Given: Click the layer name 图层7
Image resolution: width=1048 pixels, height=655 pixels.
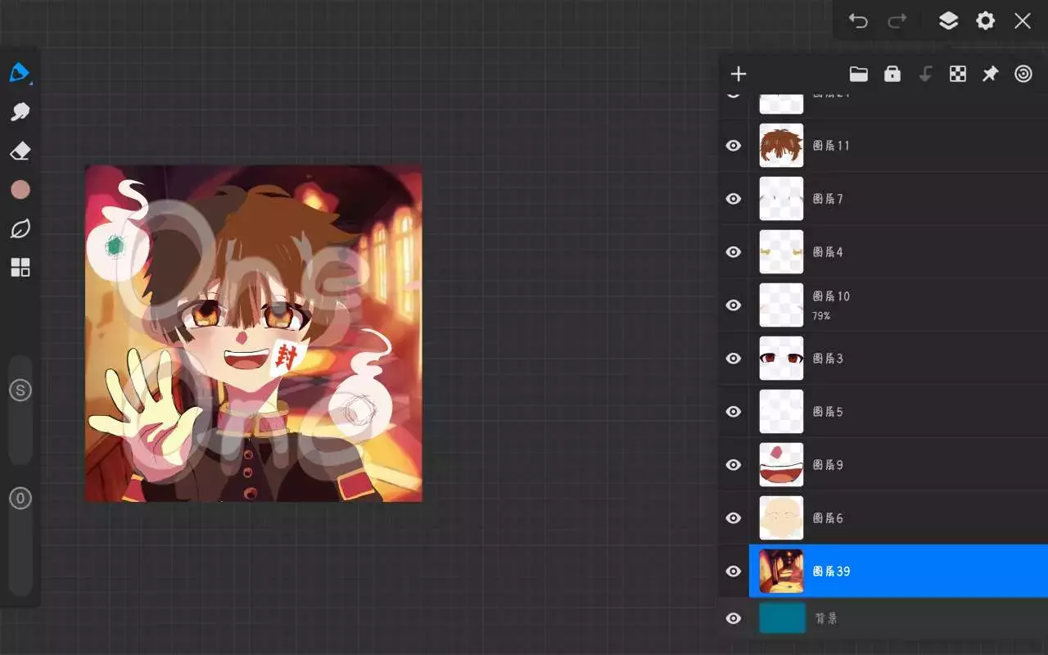Looking at the screenshot, I should tap(828, 199).
